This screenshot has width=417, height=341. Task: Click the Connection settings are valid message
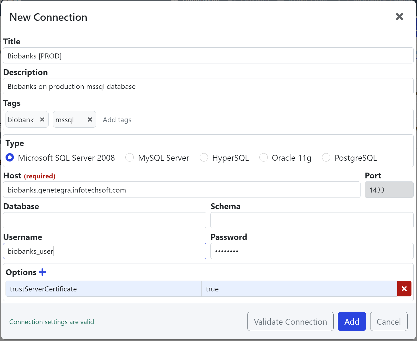[52, 322]
